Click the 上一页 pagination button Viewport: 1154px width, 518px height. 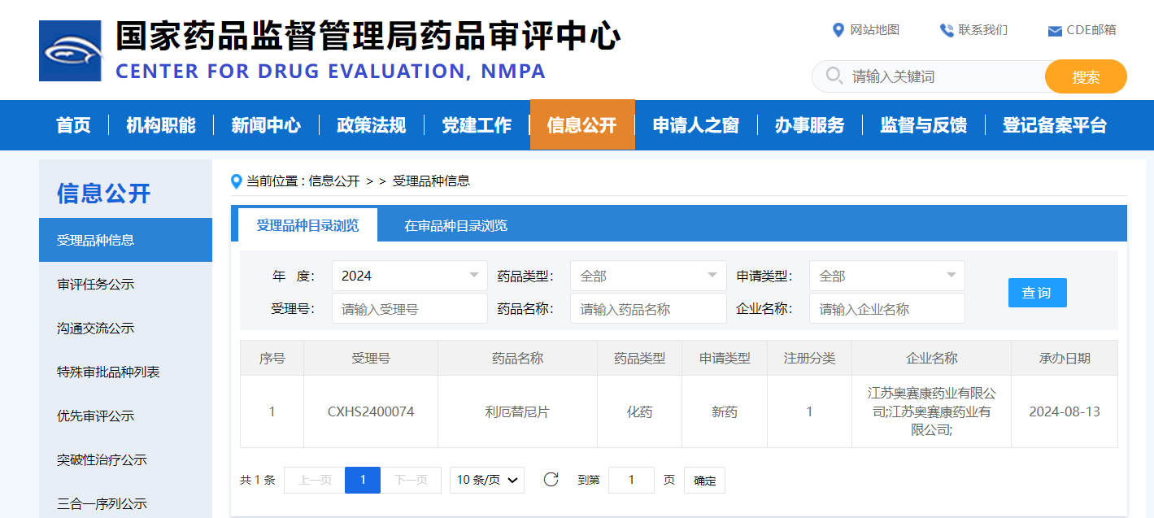pos(315,480)
